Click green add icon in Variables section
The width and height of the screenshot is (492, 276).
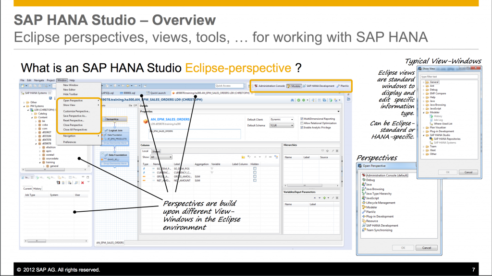tap(324, 198)
